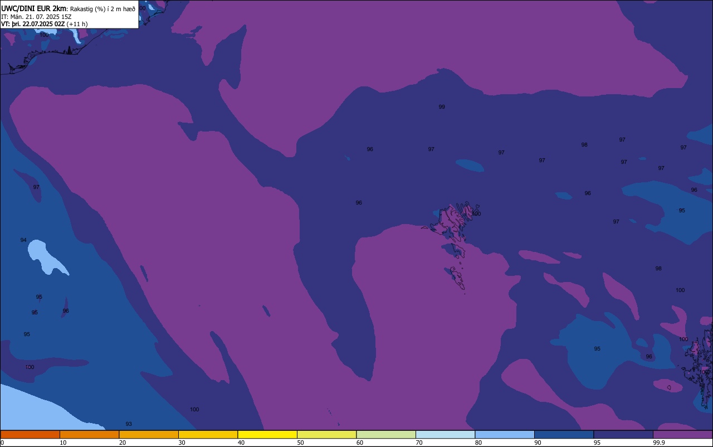Select the medium blue 90–95 legend swatch
The width and height of the screenshot is (713, 447).
click(564, 434)
